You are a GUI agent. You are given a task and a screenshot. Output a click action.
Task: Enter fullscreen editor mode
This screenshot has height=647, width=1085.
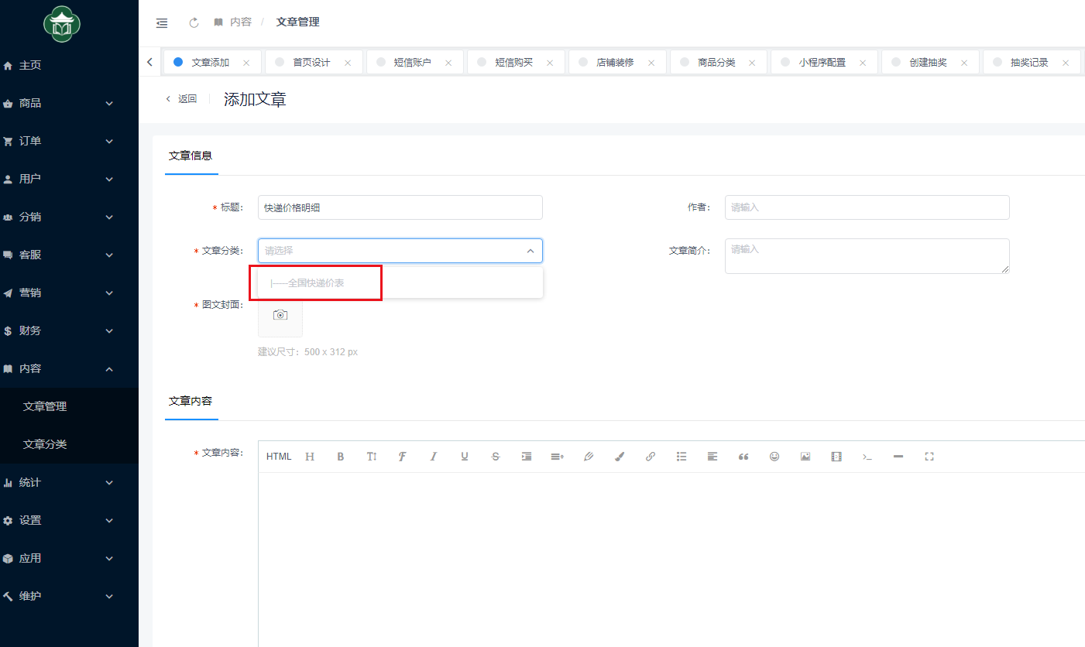[x=929, y=457]
